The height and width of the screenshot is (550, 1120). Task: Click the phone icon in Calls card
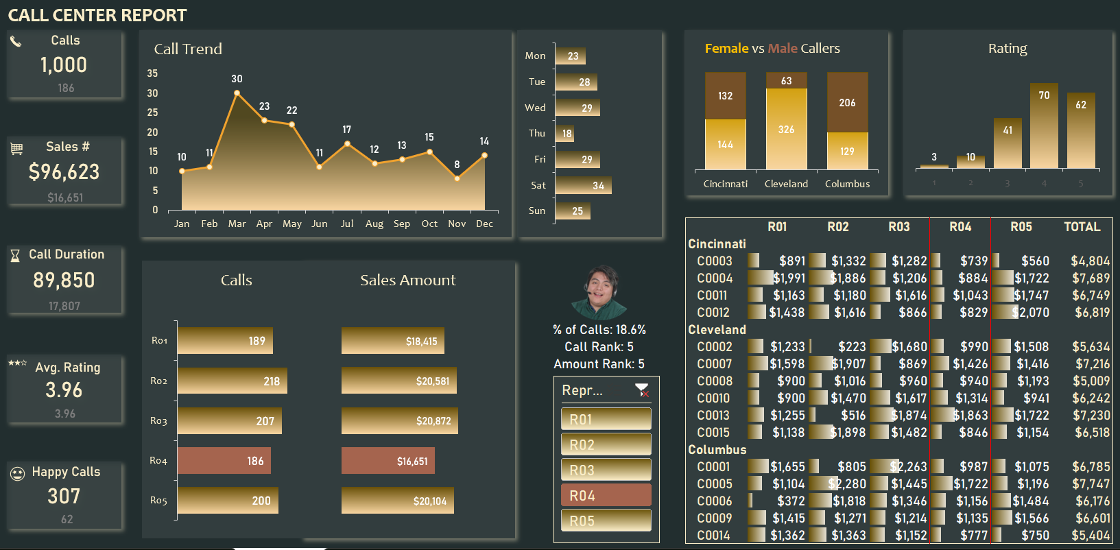(16, 41)
